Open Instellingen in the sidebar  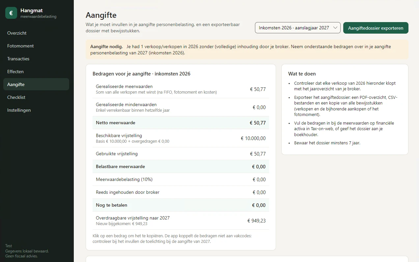[36, 110]
